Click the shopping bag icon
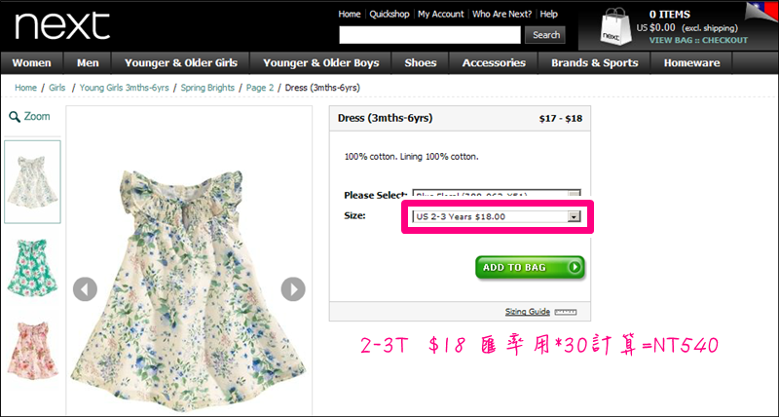Screen dimensions: 779x417 (x=615, y=27)
